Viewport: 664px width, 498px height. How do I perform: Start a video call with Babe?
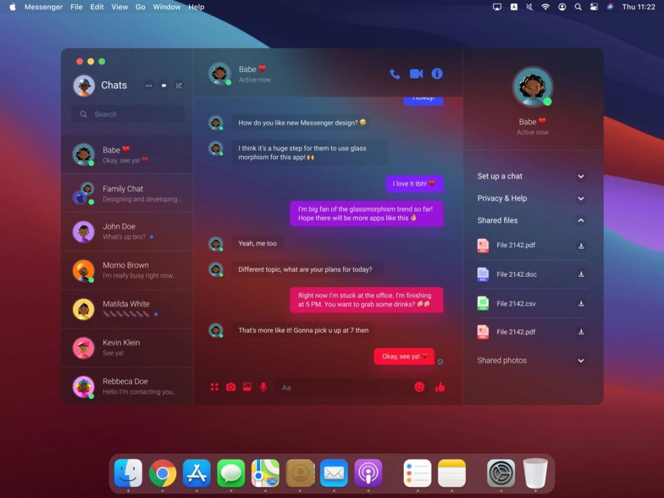pos(416,73)
